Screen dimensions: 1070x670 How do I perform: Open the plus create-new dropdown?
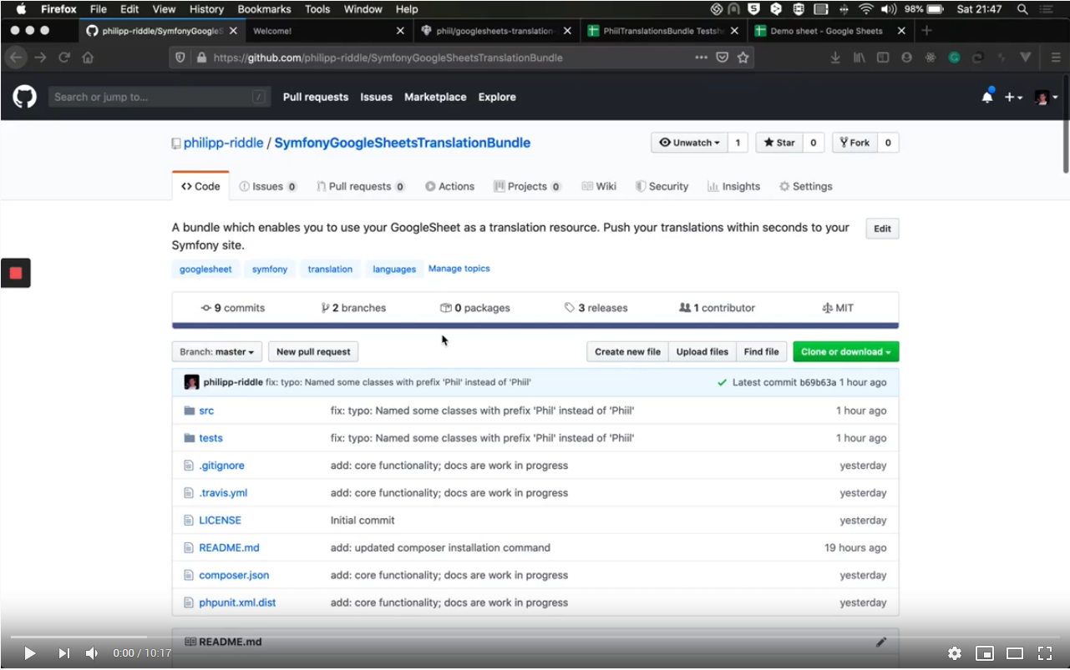pos(1013,97)
